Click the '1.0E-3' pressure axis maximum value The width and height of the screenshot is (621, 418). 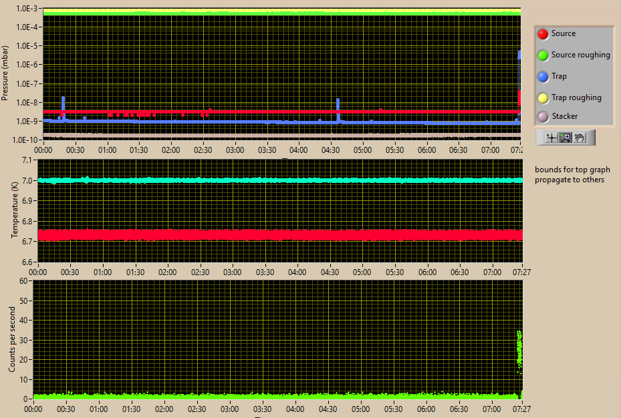(27, 9)
